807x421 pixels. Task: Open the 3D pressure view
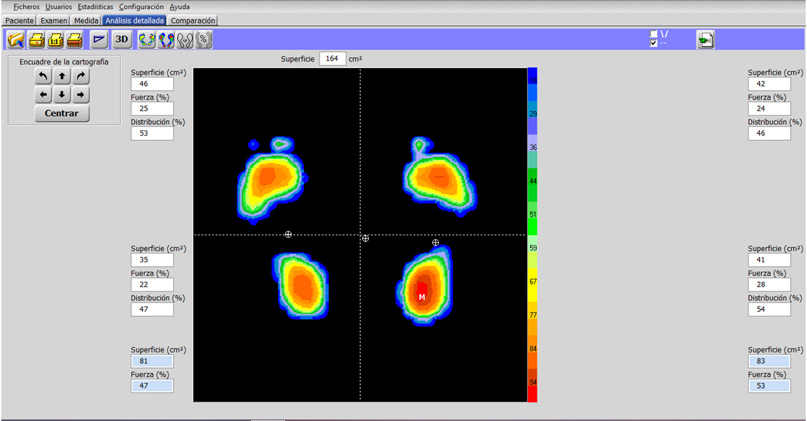[121, 40]
